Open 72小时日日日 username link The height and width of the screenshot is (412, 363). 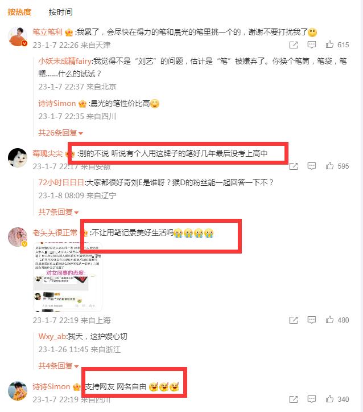(x=61, y=182)
